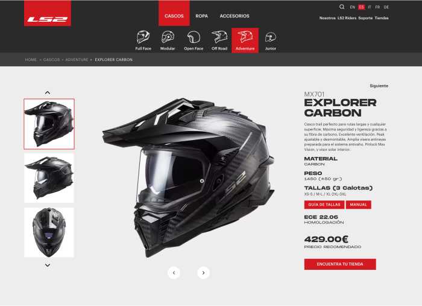Show next helmet image with right arrow
422x306 pixels.
point(204,273)
